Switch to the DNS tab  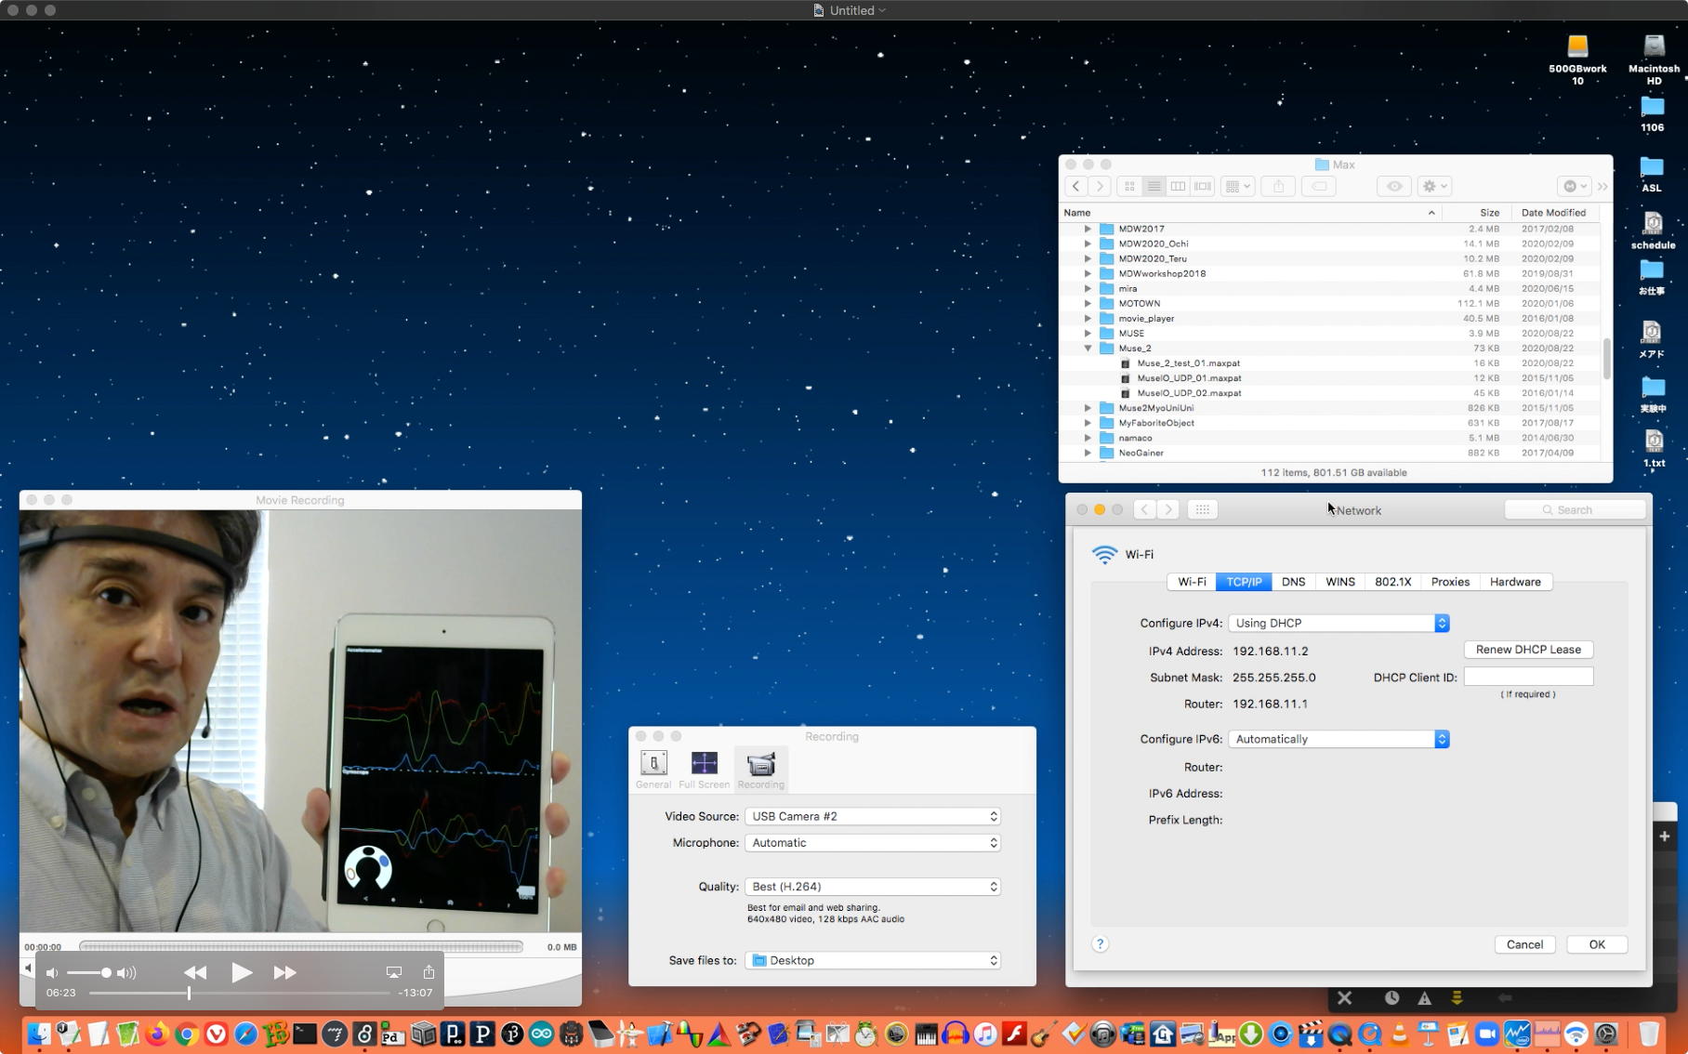(x=1293, y=582)
